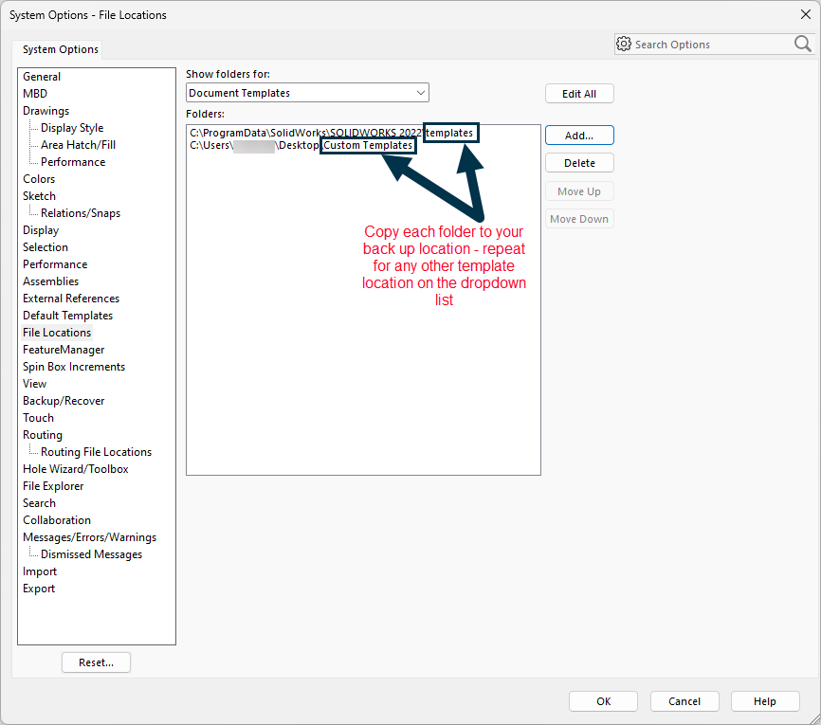
Task: Select General in the options tree
Action: click(x=42, y=77)
